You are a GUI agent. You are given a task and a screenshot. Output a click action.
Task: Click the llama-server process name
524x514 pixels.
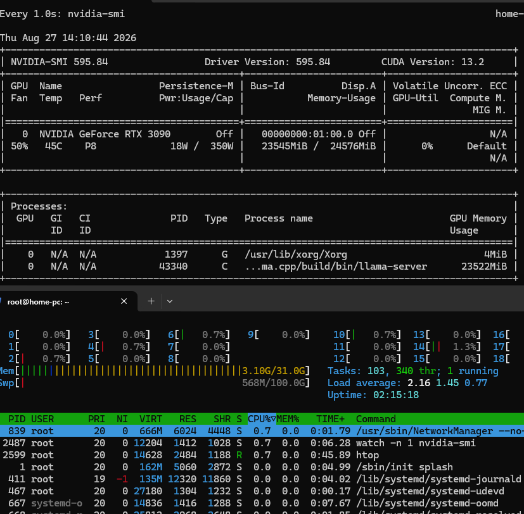tap(336, 266)
